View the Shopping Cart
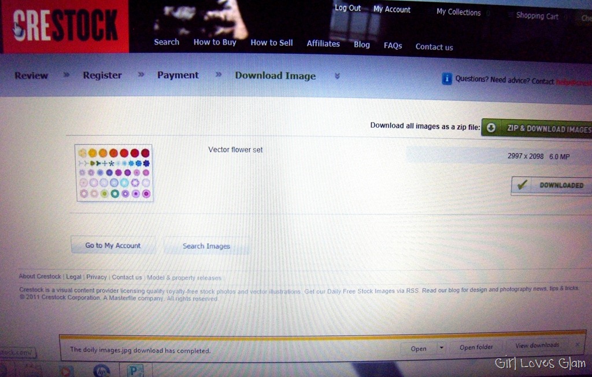The image size is (592, 377). [x=537, y=16]
